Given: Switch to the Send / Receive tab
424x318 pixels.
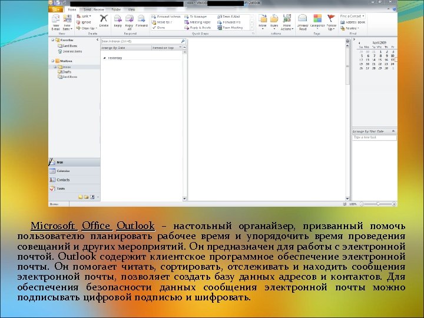Looking at the screenshot, I should tap(94, 9).
